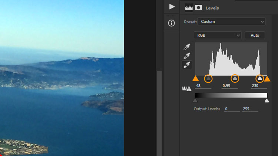Click the output black slider handle

pyautogui.click(x=195, y=101)
